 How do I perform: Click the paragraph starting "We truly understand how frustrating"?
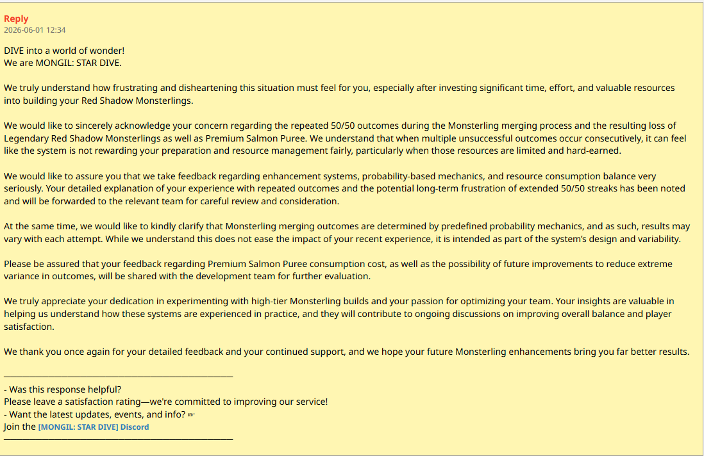click(339, 94)
